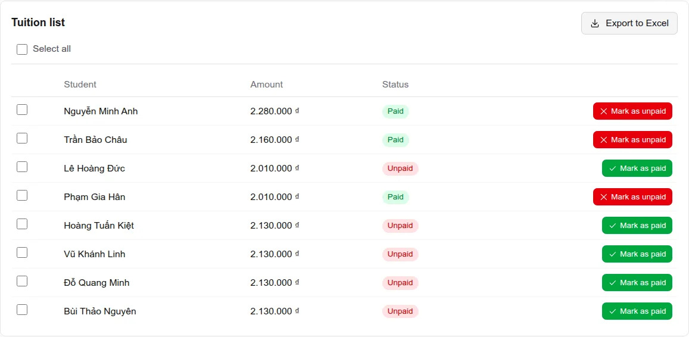This screenshot has height=337, width=689.
Task: Check the box for Trần Bảo Châu
Action: [22, 138]
